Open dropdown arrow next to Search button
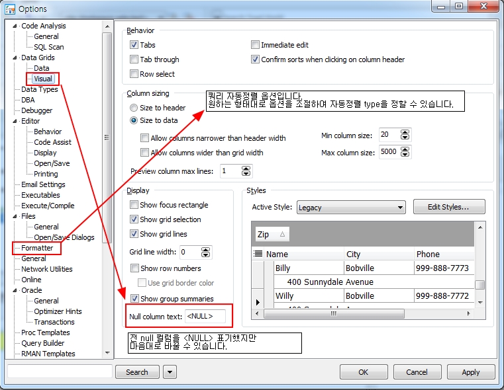This screenshot has height=390, width=504. 170,372
